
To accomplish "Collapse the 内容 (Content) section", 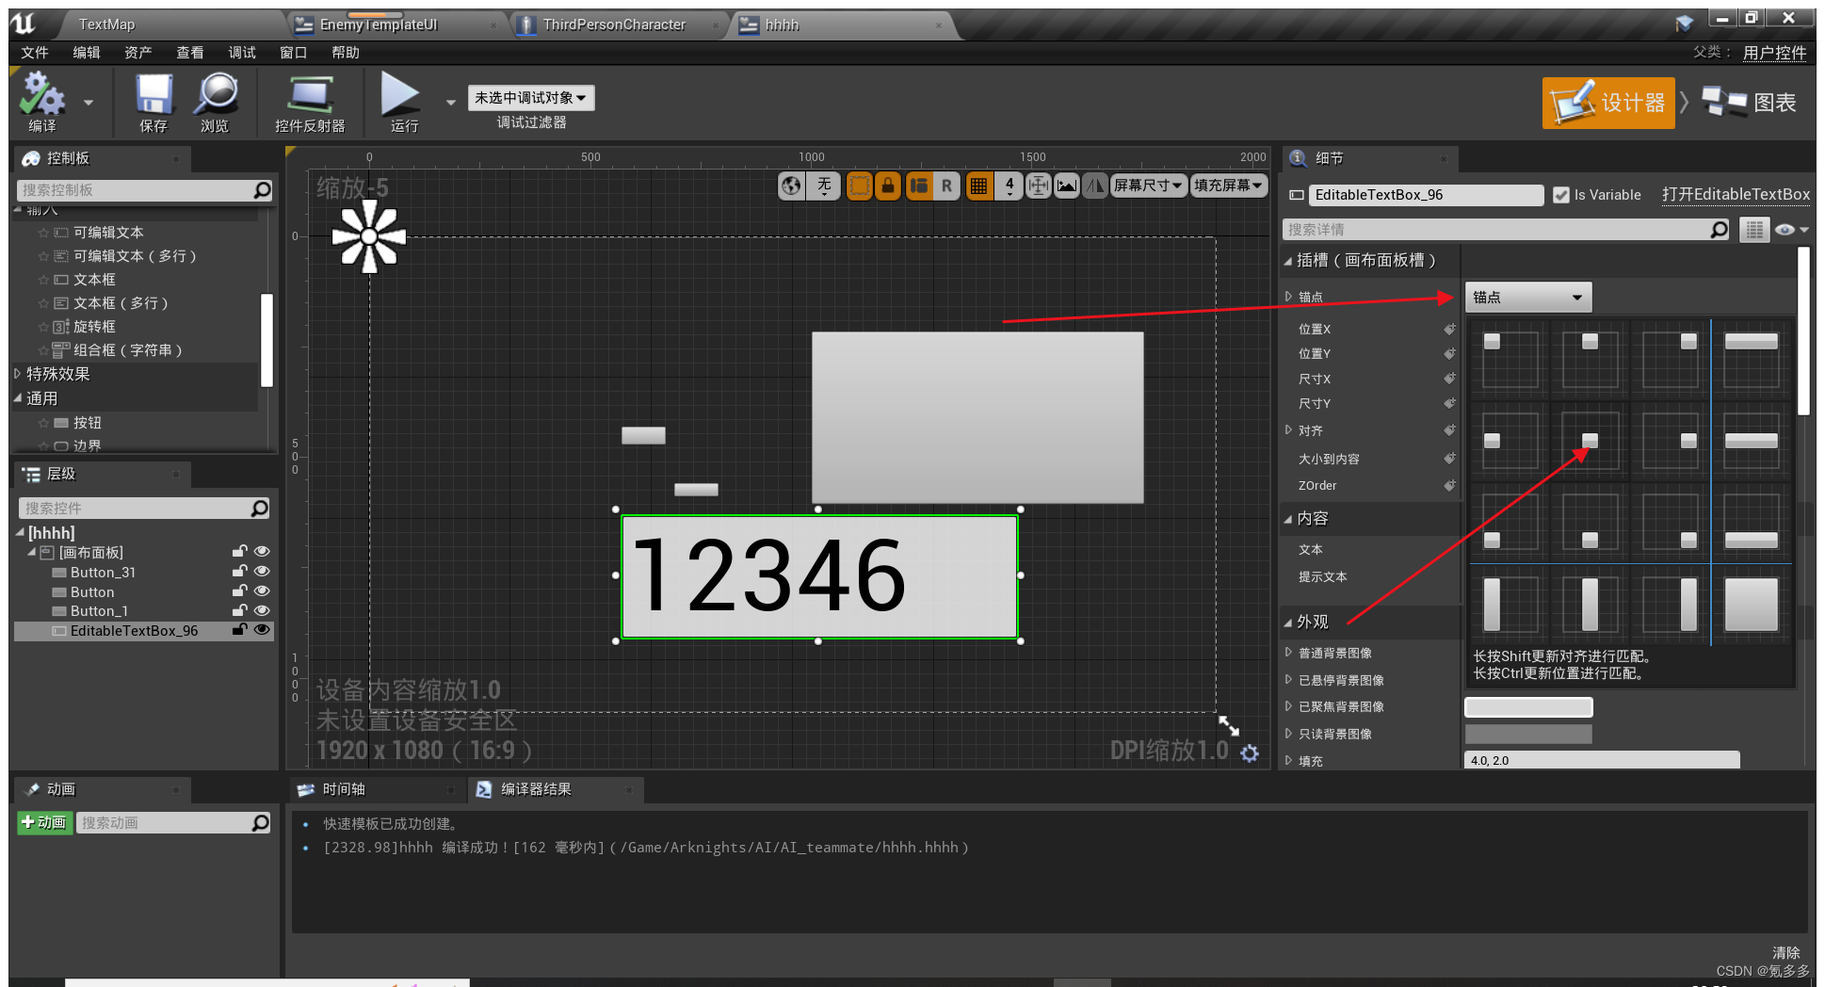I will pyautogui.click(x=1288, y=519).
